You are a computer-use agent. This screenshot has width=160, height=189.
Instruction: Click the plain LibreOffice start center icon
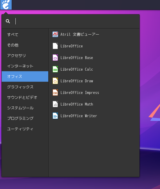click(x=55, y=46)
